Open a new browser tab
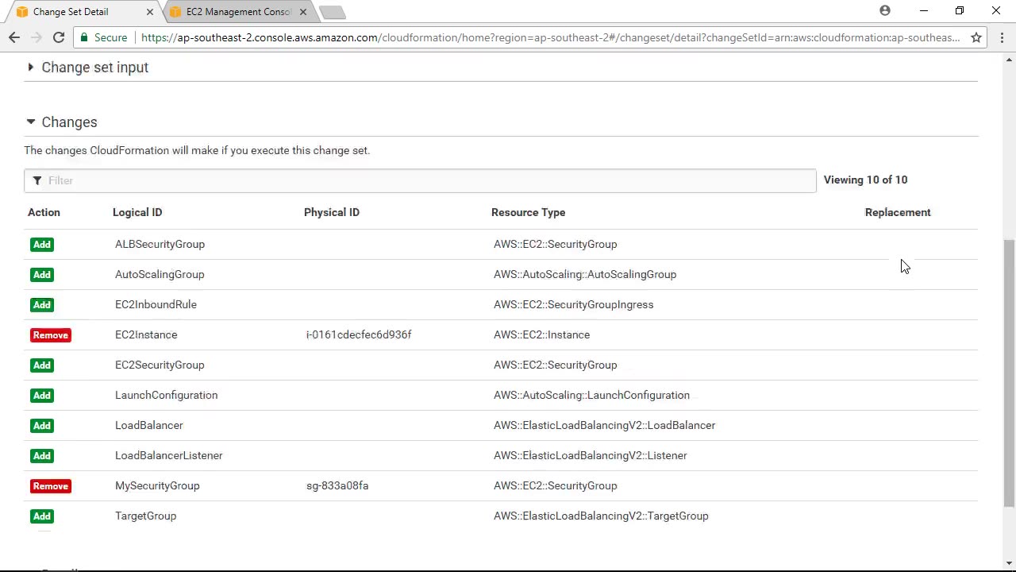The height and width of the screenshot is (572, 1016). (333, 12)
